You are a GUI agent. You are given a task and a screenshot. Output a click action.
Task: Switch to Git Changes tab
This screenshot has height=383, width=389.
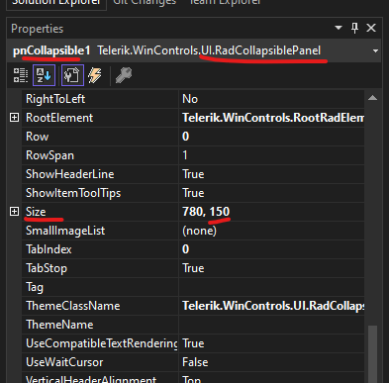click(145, 3)
